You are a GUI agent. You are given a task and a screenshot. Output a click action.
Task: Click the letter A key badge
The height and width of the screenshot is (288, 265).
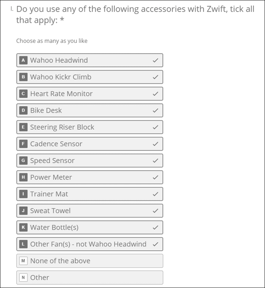(23, 60)
